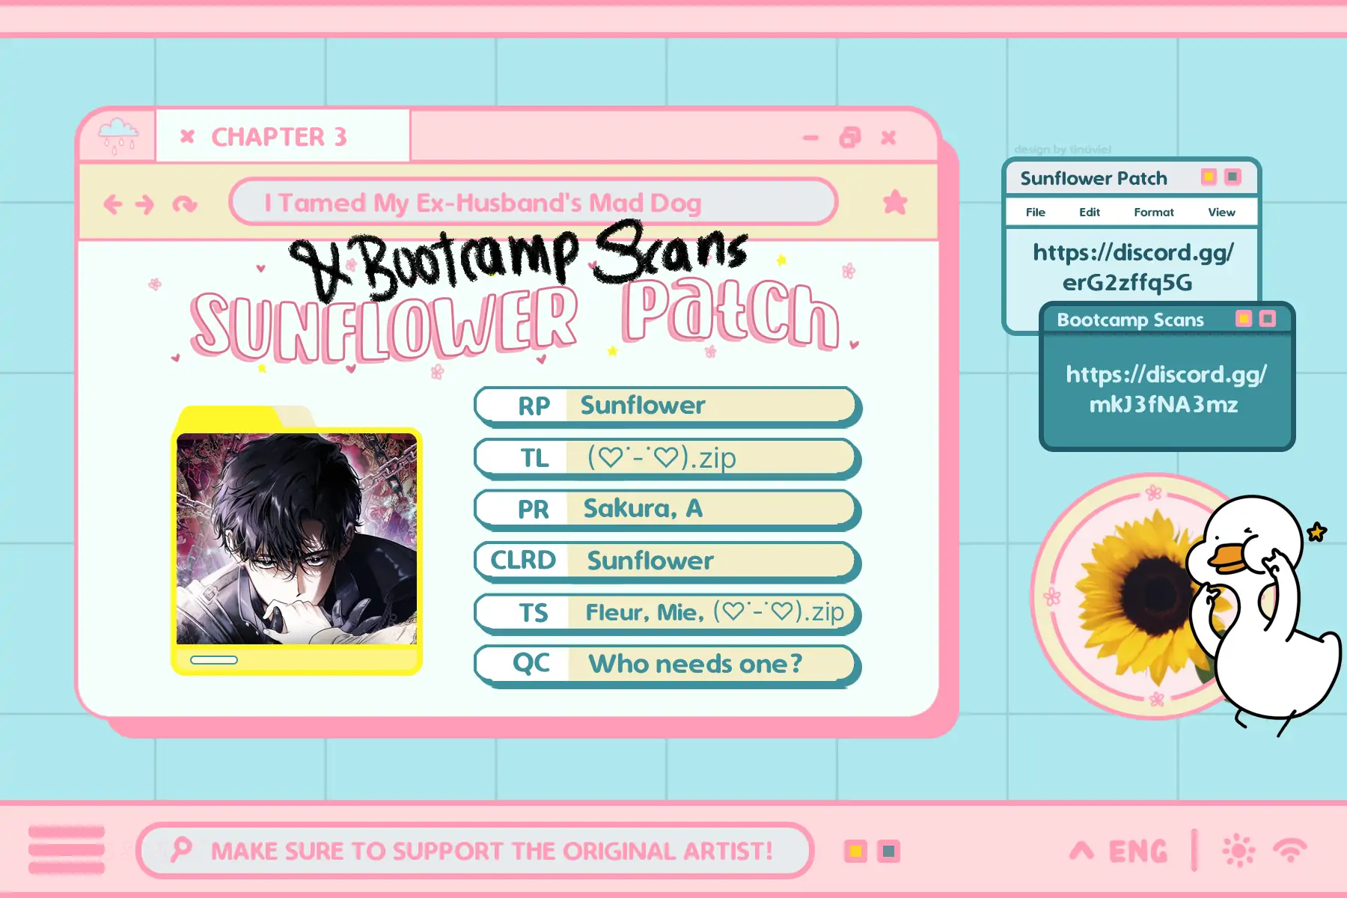Viewport: 1347px width, 898px height.
Task: Select the CLRD Sunflower credit row
Action: point(668,561)
